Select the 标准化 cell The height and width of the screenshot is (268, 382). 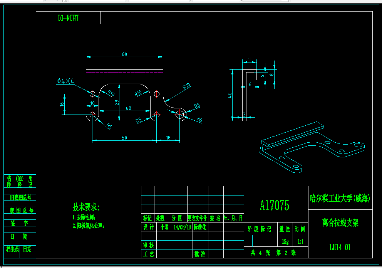200,227
